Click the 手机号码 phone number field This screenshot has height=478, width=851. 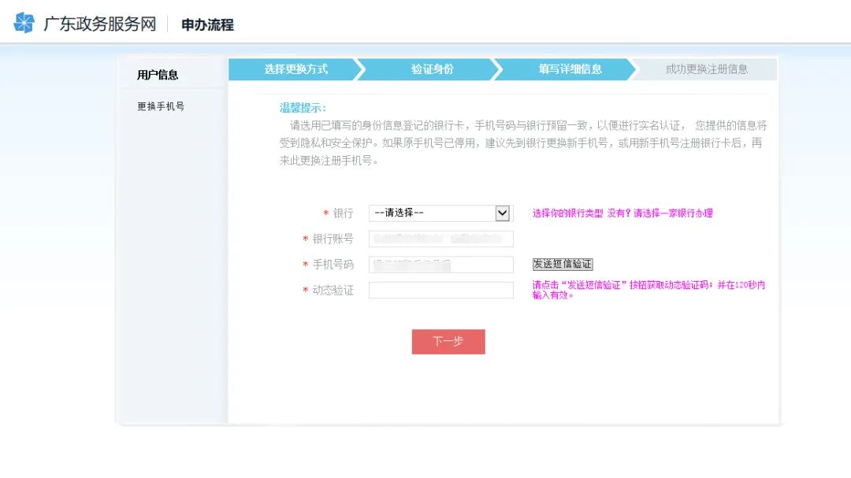[x=441, y=265]
